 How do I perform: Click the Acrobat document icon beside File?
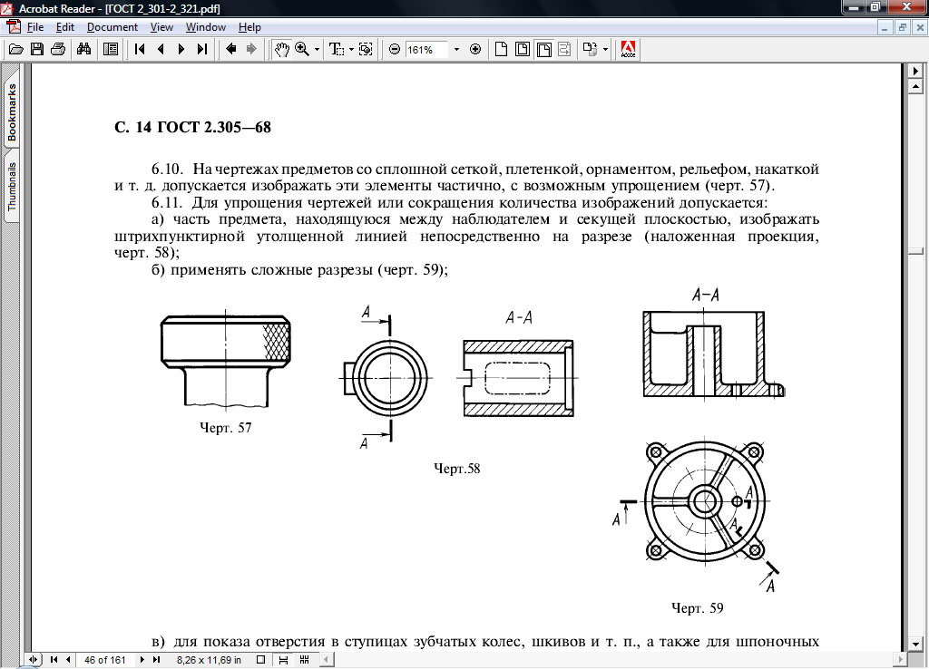(14, 27)
